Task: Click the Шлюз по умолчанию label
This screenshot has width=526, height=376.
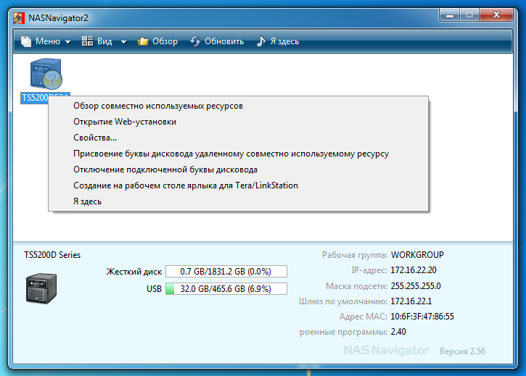Action: pos(343,301)
